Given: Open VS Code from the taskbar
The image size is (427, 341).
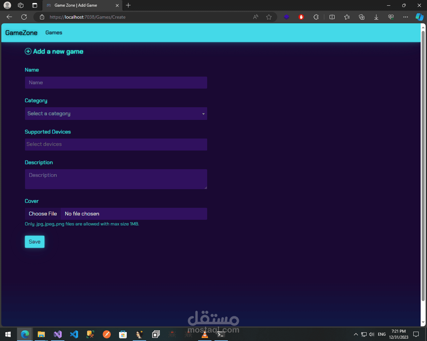Looking at the screenshot, I should point(74,334).
